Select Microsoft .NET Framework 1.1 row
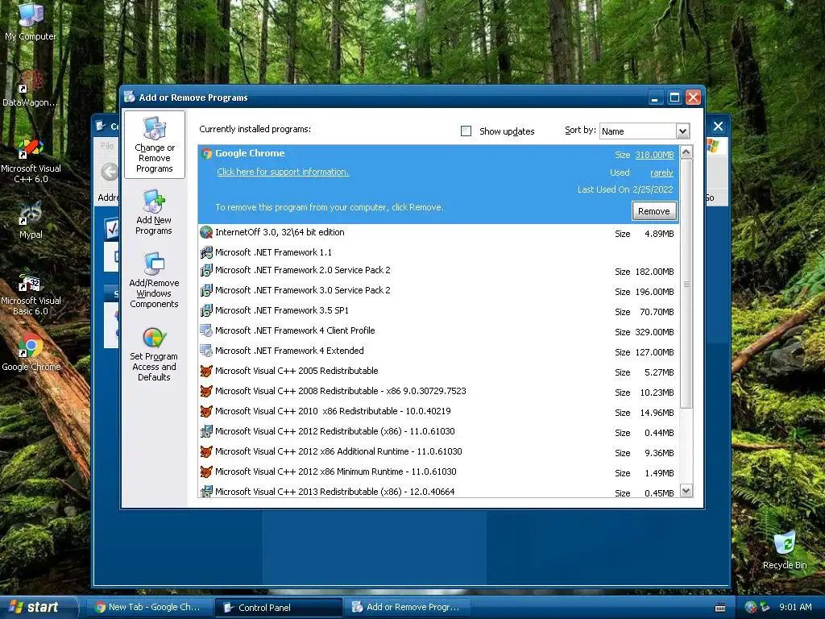Screen dimensions: 825x619 pos(439,252)
